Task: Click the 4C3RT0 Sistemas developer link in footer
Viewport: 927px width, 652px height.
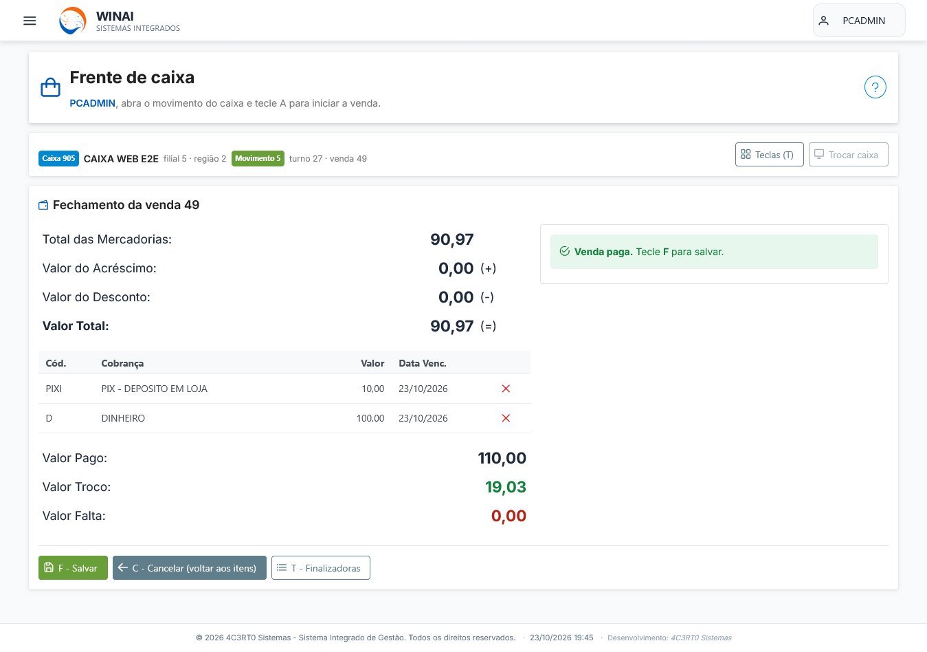Action: [701, 638]
